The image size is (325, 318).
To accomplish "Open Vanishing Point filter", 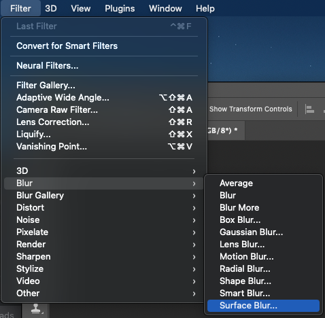I will [104, 147].
